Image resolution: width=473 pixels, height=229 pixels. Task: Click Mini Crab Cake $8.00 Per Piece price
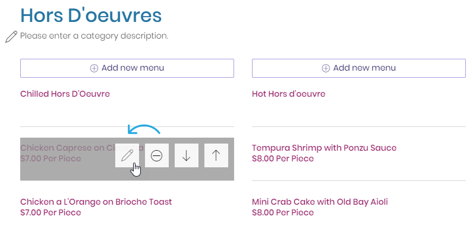click(x=283, y=212)
